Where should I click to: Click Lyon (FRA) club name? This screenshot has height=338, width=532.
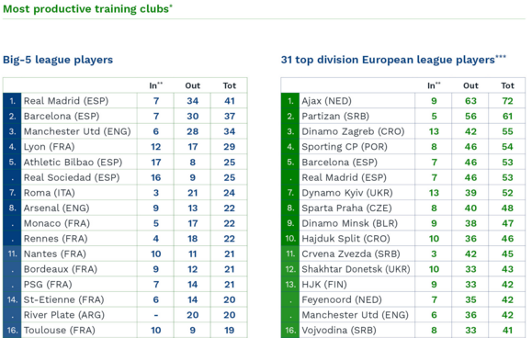coord(49,147)
